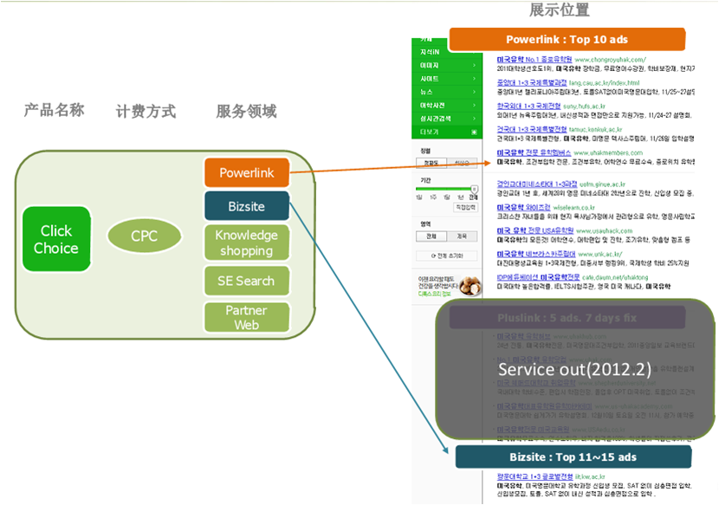This screenshot has width=719, height=505.
Task: Click the green Click Choice box
Action: (56, 239)
